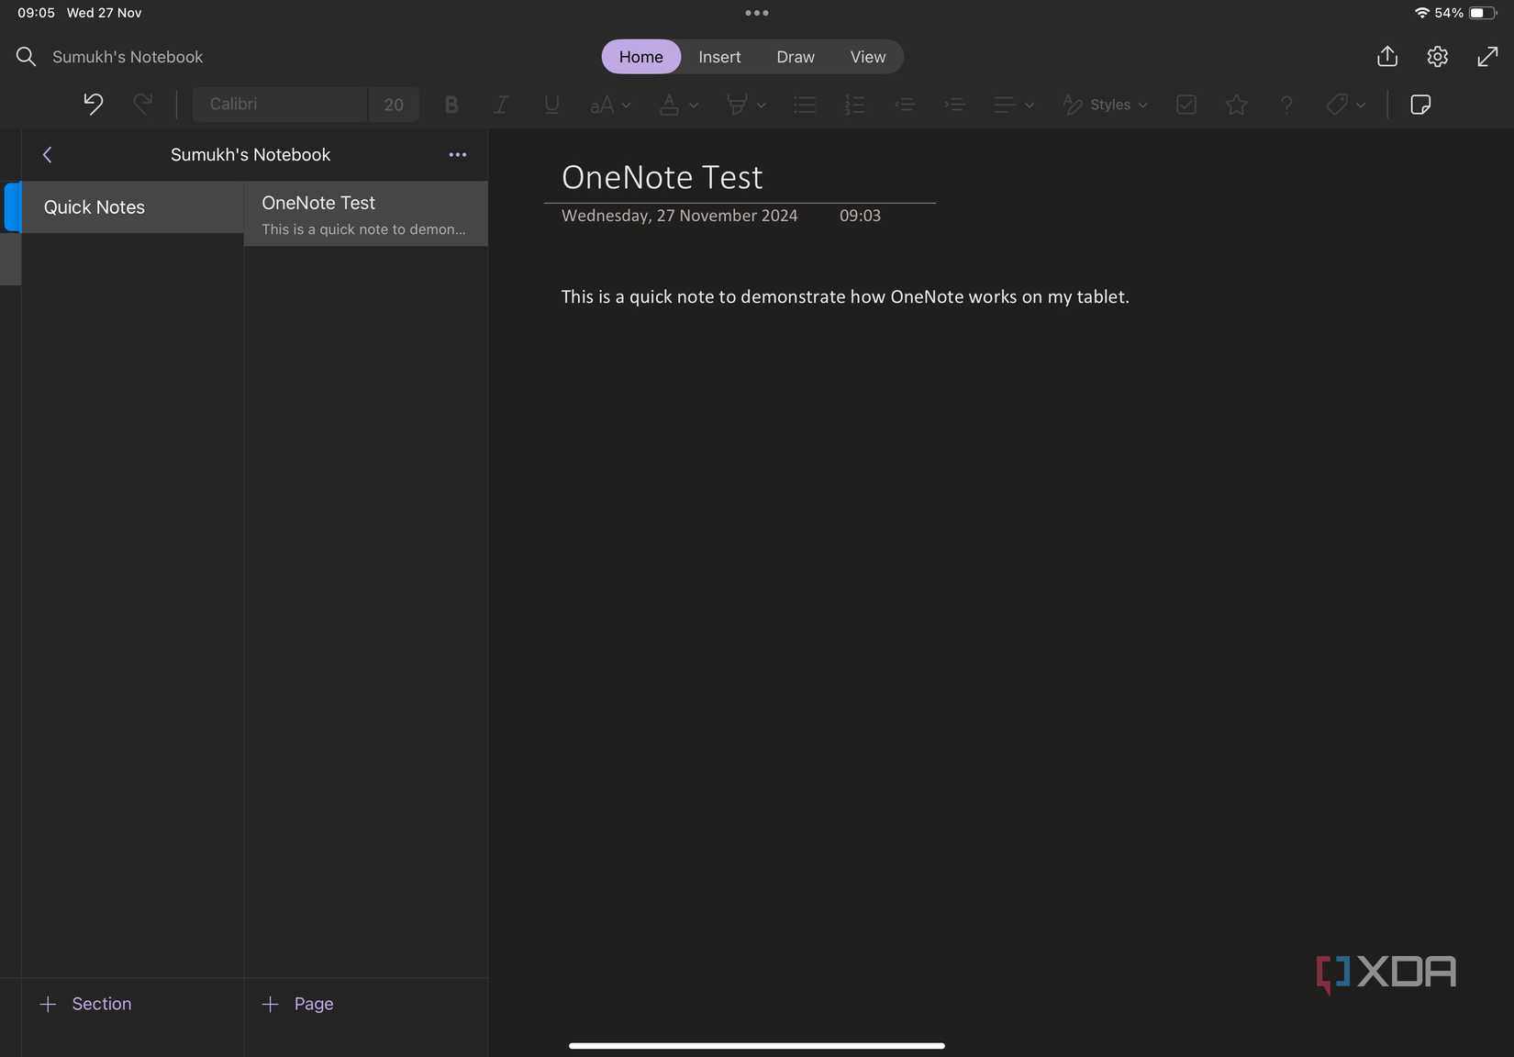
Task: Open the text case formatting dropdown
Action: 610,105
